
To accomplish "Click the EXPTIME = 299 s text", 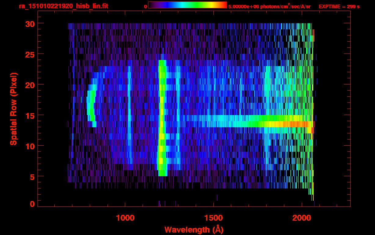I will [x=339, y=6].
